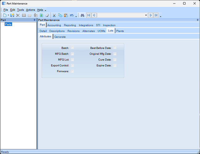Screen dimensions: 200x154
Task: Open the navigation toolbar options arrow
Action: pyautogui.click(x=161, y=16)
